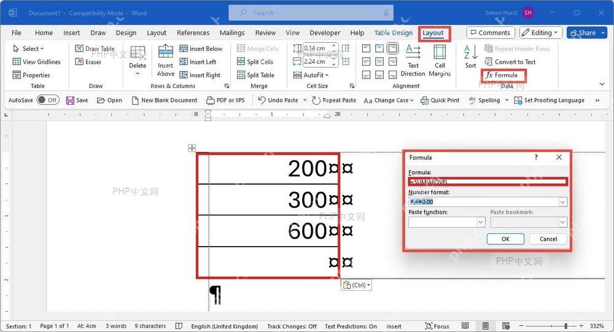
Task: Click the Comments button
Action: [490, 33]
